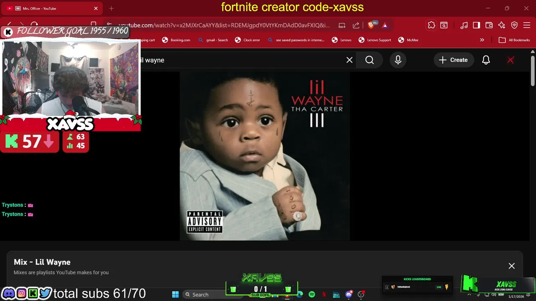
Task: Open the saved passwords bookmark
Action: [296, 40]
